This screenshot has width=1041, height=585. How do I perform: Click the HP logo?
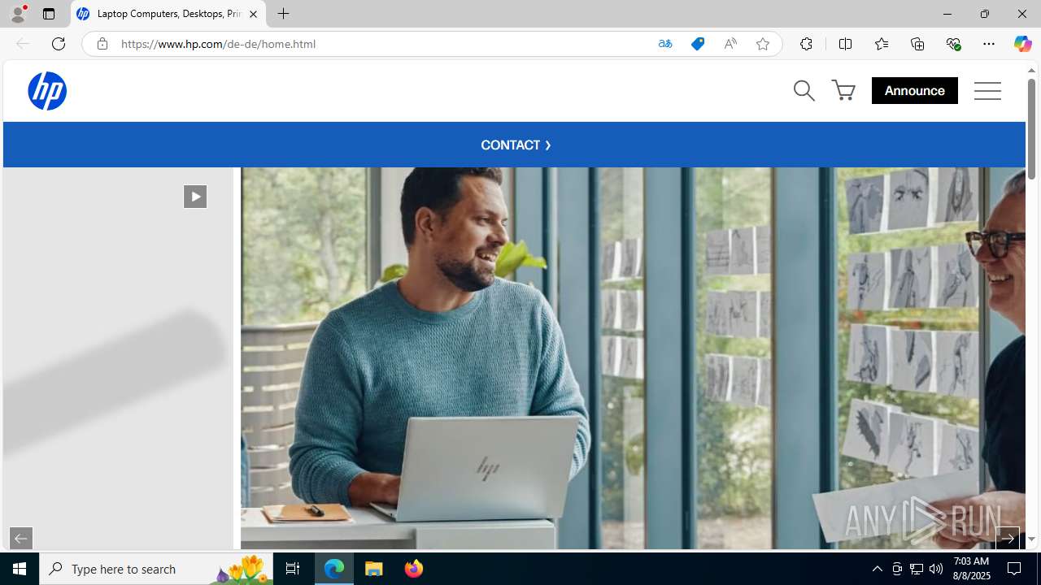(47, 90)
